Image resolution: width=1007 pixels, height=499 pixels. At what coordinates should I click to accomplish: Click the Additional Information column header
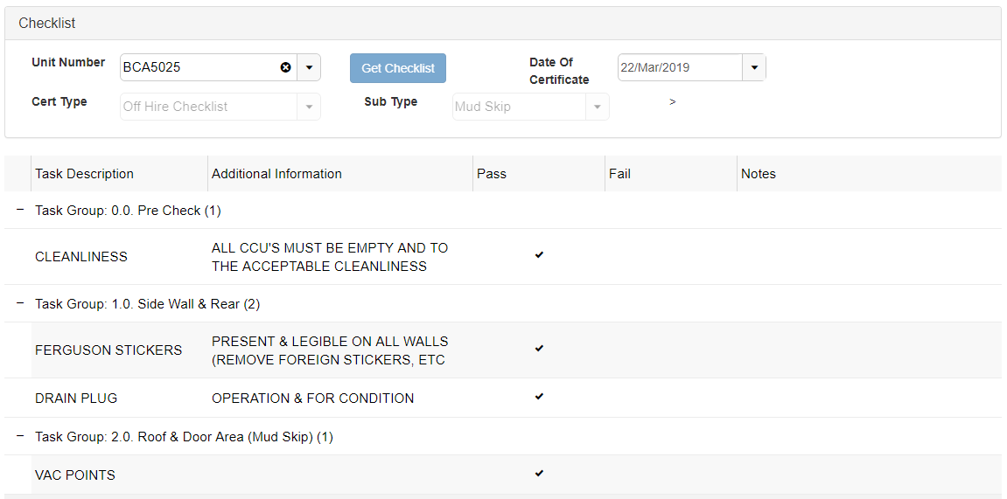[x=276, y=174]
